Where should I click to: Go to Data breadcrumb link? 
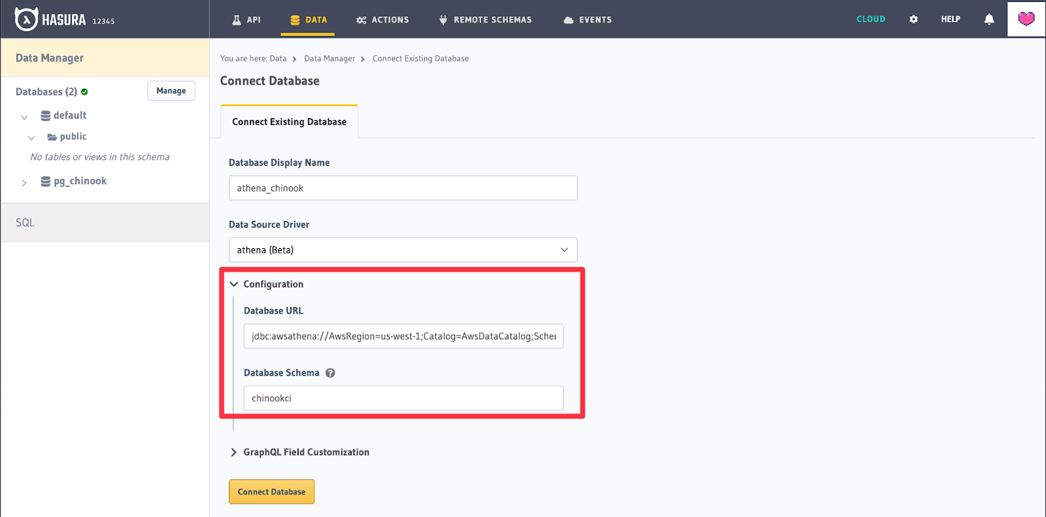coord(278,59)
